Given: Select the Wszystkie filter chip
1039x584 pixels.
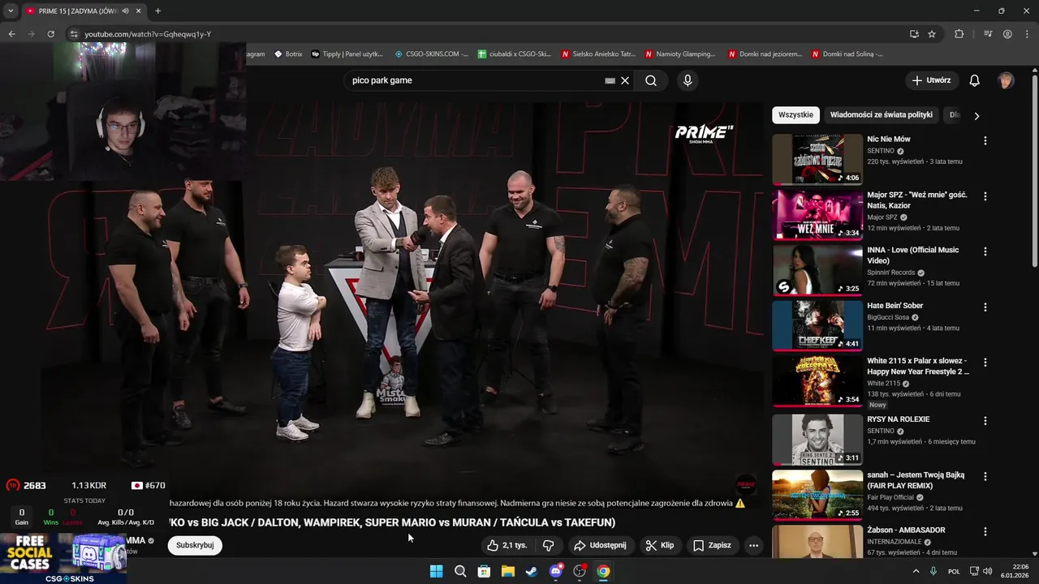Looking at the screenshot, I should (x=795, y=115).
